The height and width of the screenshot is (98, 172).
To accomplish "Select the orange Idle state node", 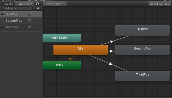I will pyautogui.click(x=81, y=50).
